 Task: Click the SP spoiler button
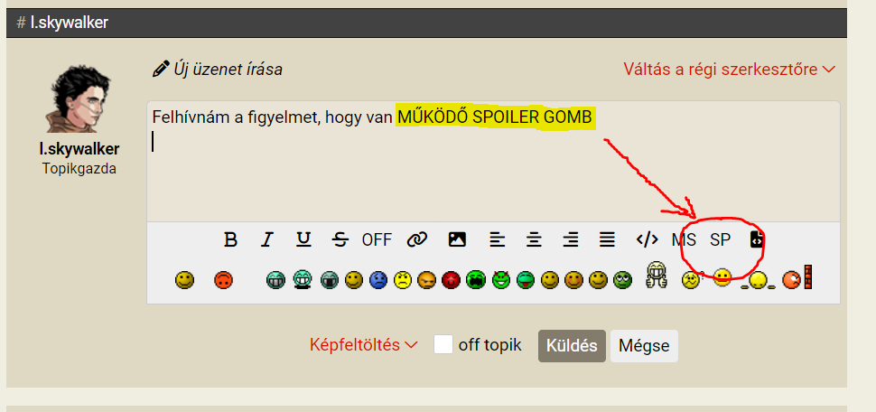coord(720,239)
